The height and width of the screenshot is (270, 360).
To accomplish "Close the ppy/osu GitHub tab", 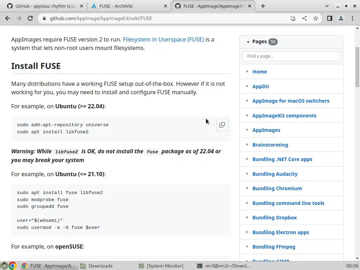I will [x=82, y=6].
